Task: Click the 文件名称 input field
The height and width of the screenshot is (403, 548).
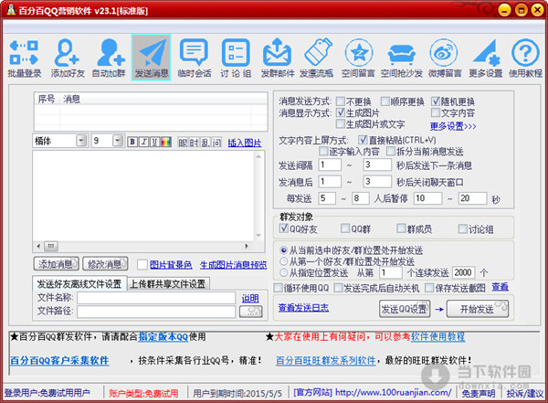Action: (156, 298)
